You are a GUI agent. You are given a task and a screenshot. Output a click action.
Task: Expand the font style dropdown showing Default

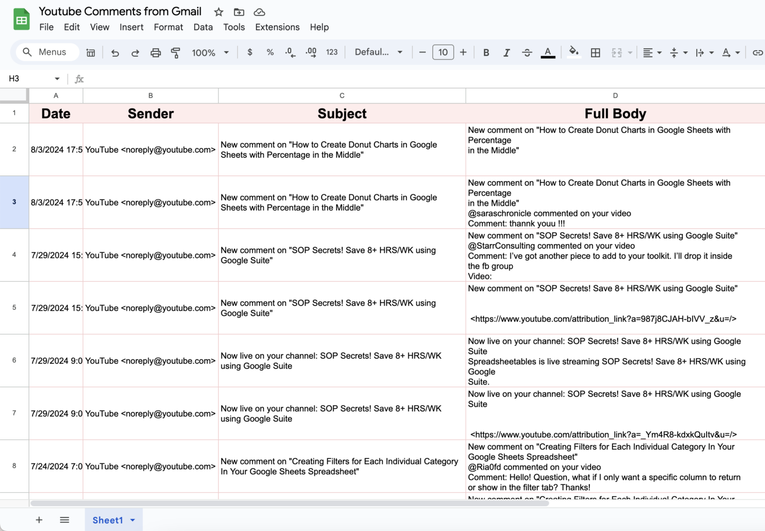379,52
